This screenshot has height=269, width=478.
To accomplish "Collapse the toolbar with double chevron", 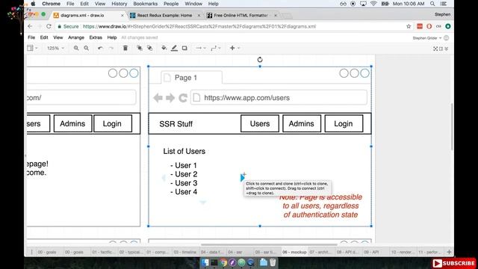I will (447, 49).
